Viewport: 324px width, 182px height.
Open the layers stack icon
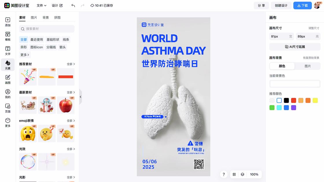click(x=242, y=174)
